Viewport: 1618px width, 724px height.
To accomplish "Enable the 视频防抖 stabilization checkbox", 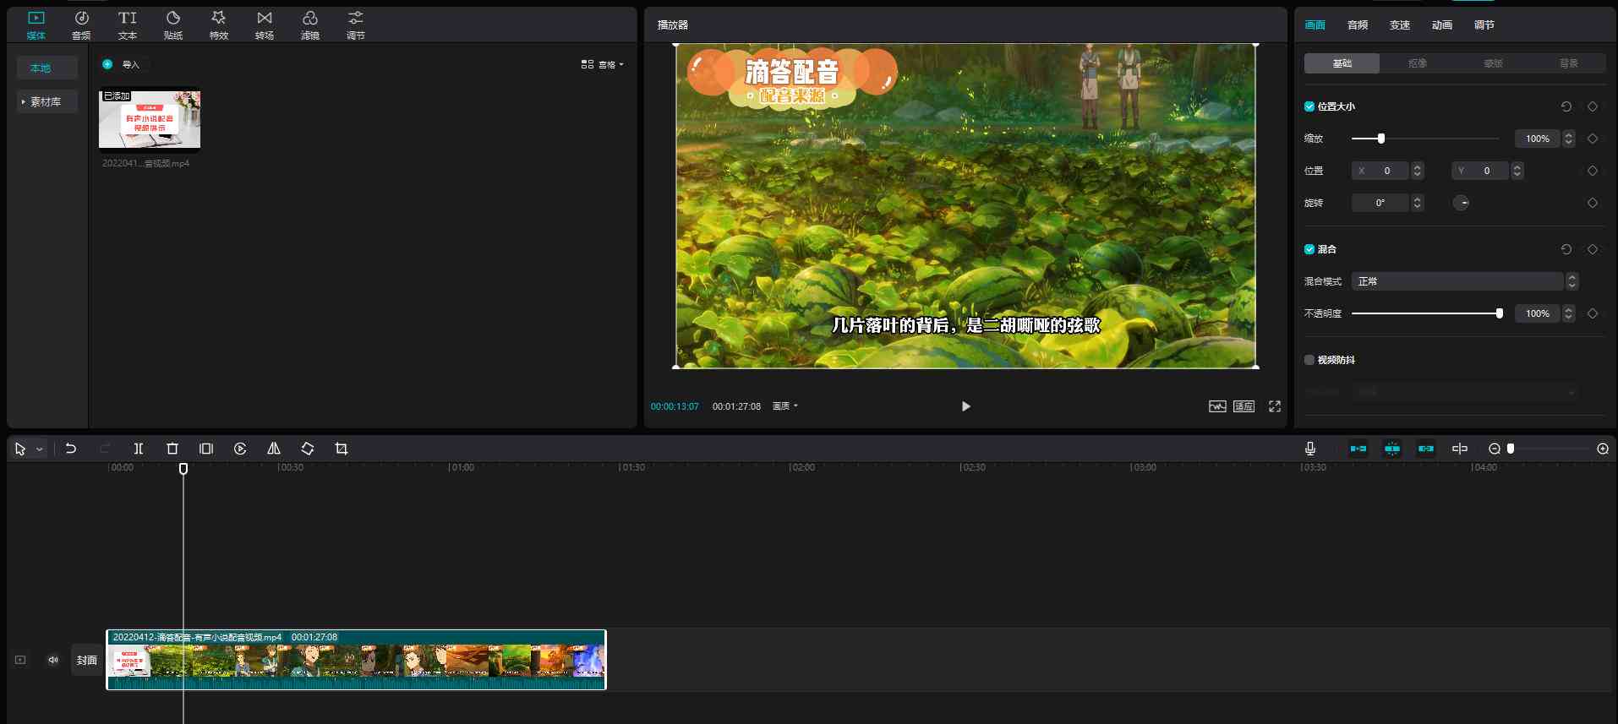I will (1309, 360).
